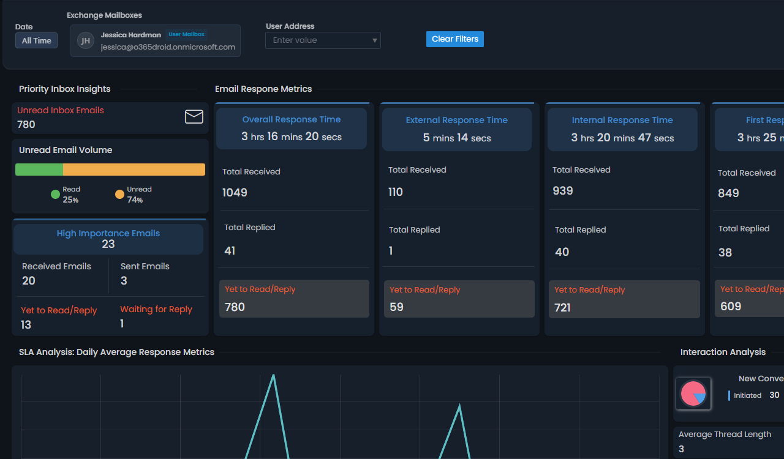Click Yet to Read/Reply 59 in External card
The width and height of the screenshot is (784, 459).
pyautogui.click(x=459, y=299)
